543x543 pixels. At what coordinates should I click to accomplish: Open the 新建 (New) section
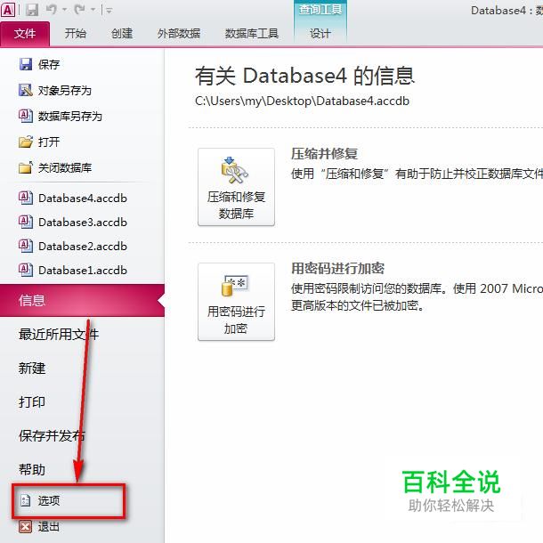[32, 369]
